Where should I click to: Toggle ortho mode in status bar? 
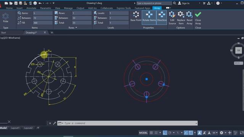165,133
